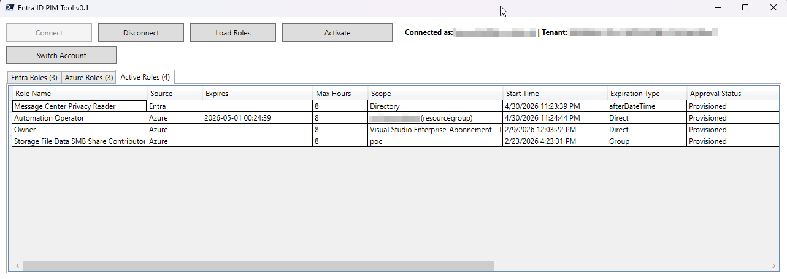This screenshot has width=787, height=279.
Task: Select the Owner role cell
Action: [x=80, y=130]
